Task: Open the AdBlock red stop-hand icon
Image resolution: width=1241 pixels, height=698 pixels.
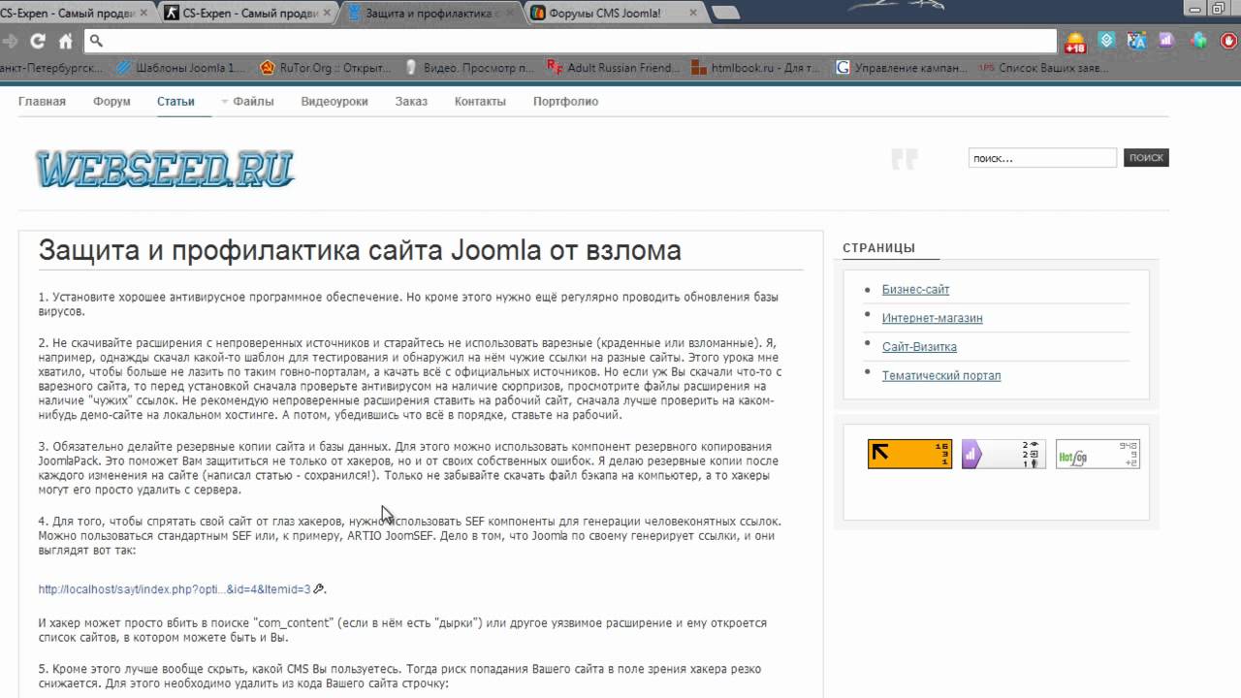Action: [x=1228, y=41]
